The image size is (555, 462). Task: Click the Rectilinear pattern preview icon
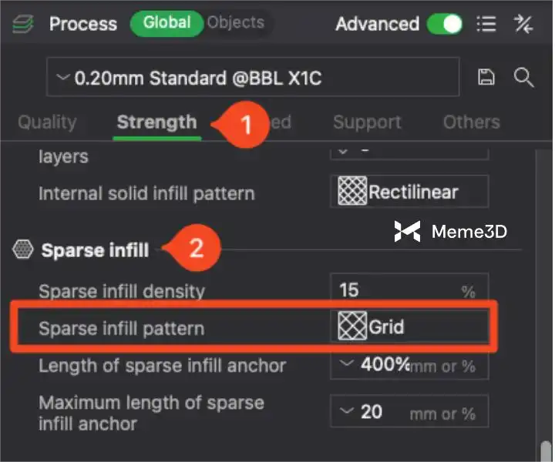[352, 192]
